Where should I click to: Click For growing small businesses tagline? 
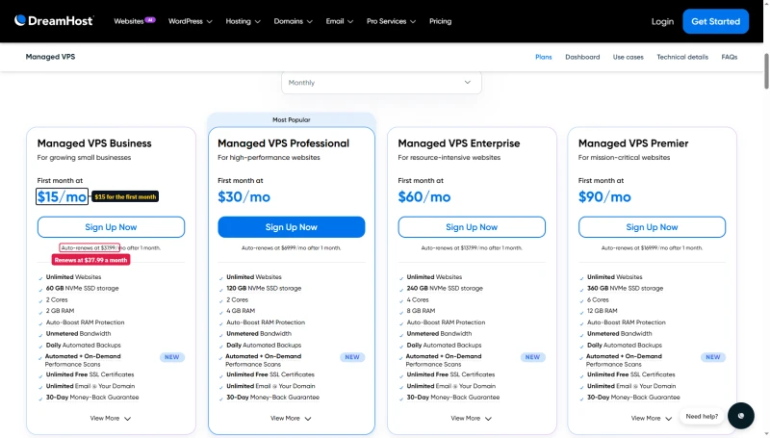[84, 158]
